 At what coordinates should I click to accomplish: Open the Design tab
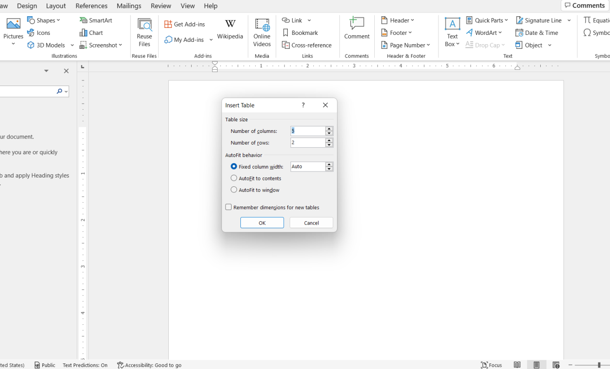(x=27, y=6)
